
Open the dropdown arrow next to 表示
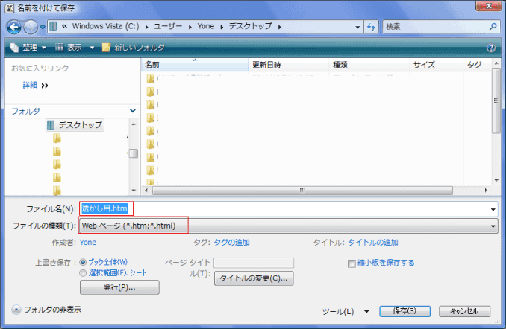tap(92, 48)
